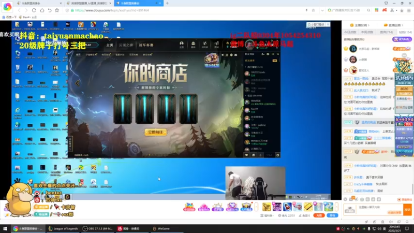The width and height of the screenshot is (414, 233).
Task: Open the browser home page icon
Action: click(x=42, y=10)
